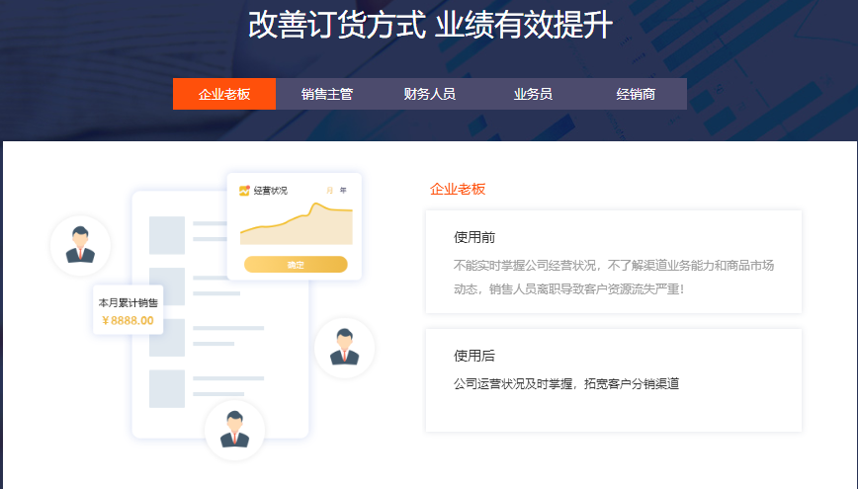Viewport: 858px width, 489px height.
Task: Click the top-left businessman avatar
Action: tap(80, 245)
